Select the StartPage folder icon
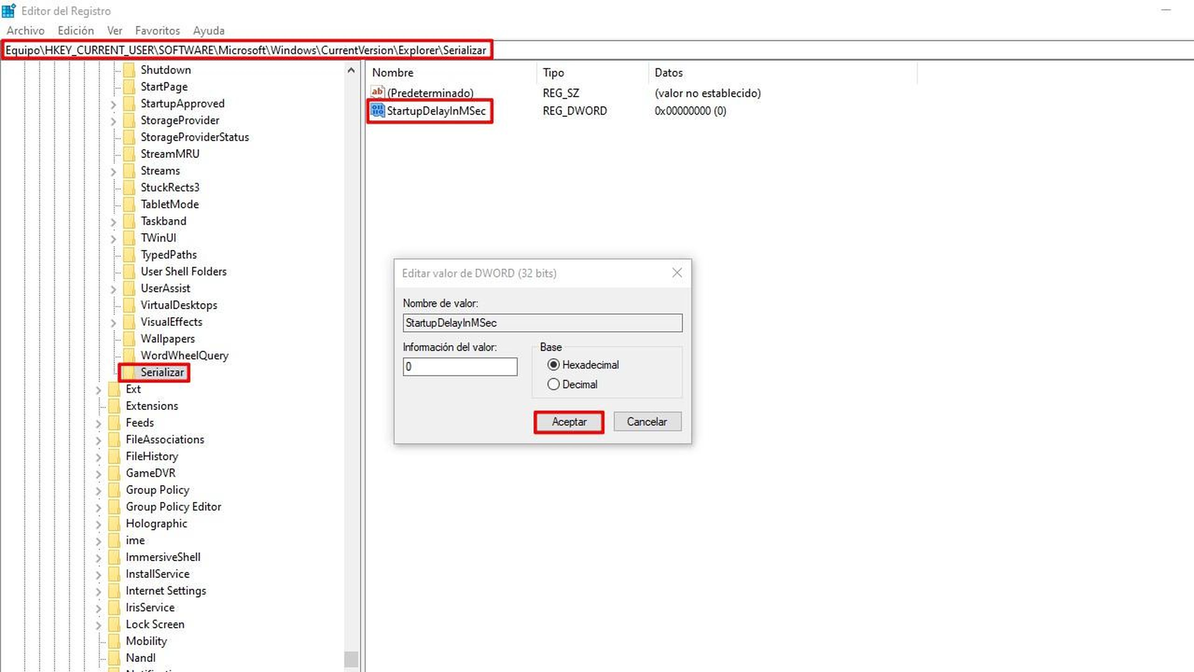 129,87
